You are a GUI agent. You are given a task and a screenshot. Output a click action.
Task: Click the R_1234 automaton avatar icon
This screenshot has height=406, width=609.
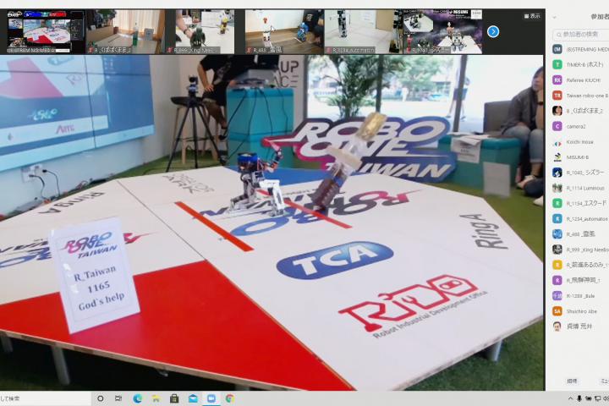point(557,219)
